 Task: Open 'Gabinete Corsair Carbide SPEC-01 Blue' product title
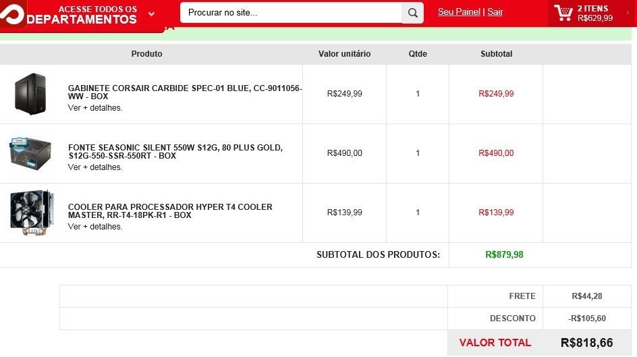[x=185, y=92]
